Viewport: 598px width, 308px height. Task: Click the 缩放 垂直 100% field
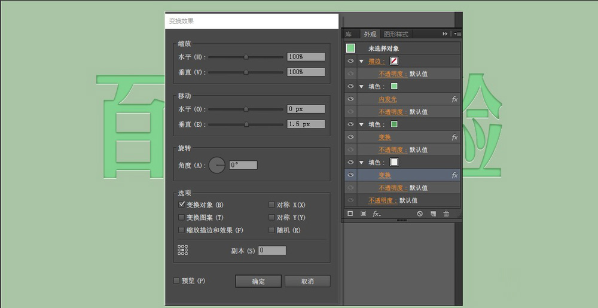(x=306, y=72)
